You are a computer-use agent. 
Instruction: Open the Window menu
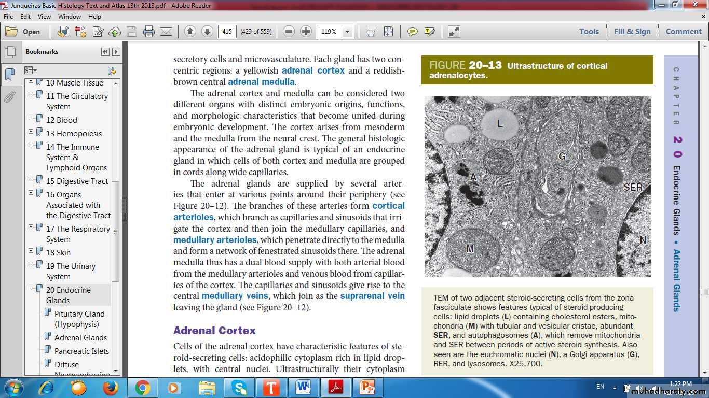click(69, 17)
